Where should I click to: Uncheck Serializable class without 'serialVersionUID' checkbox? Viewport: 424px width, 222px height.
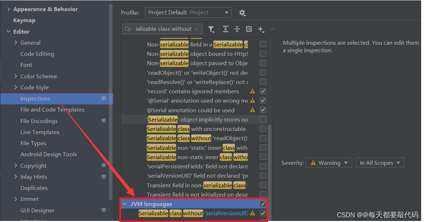(263, 213)
